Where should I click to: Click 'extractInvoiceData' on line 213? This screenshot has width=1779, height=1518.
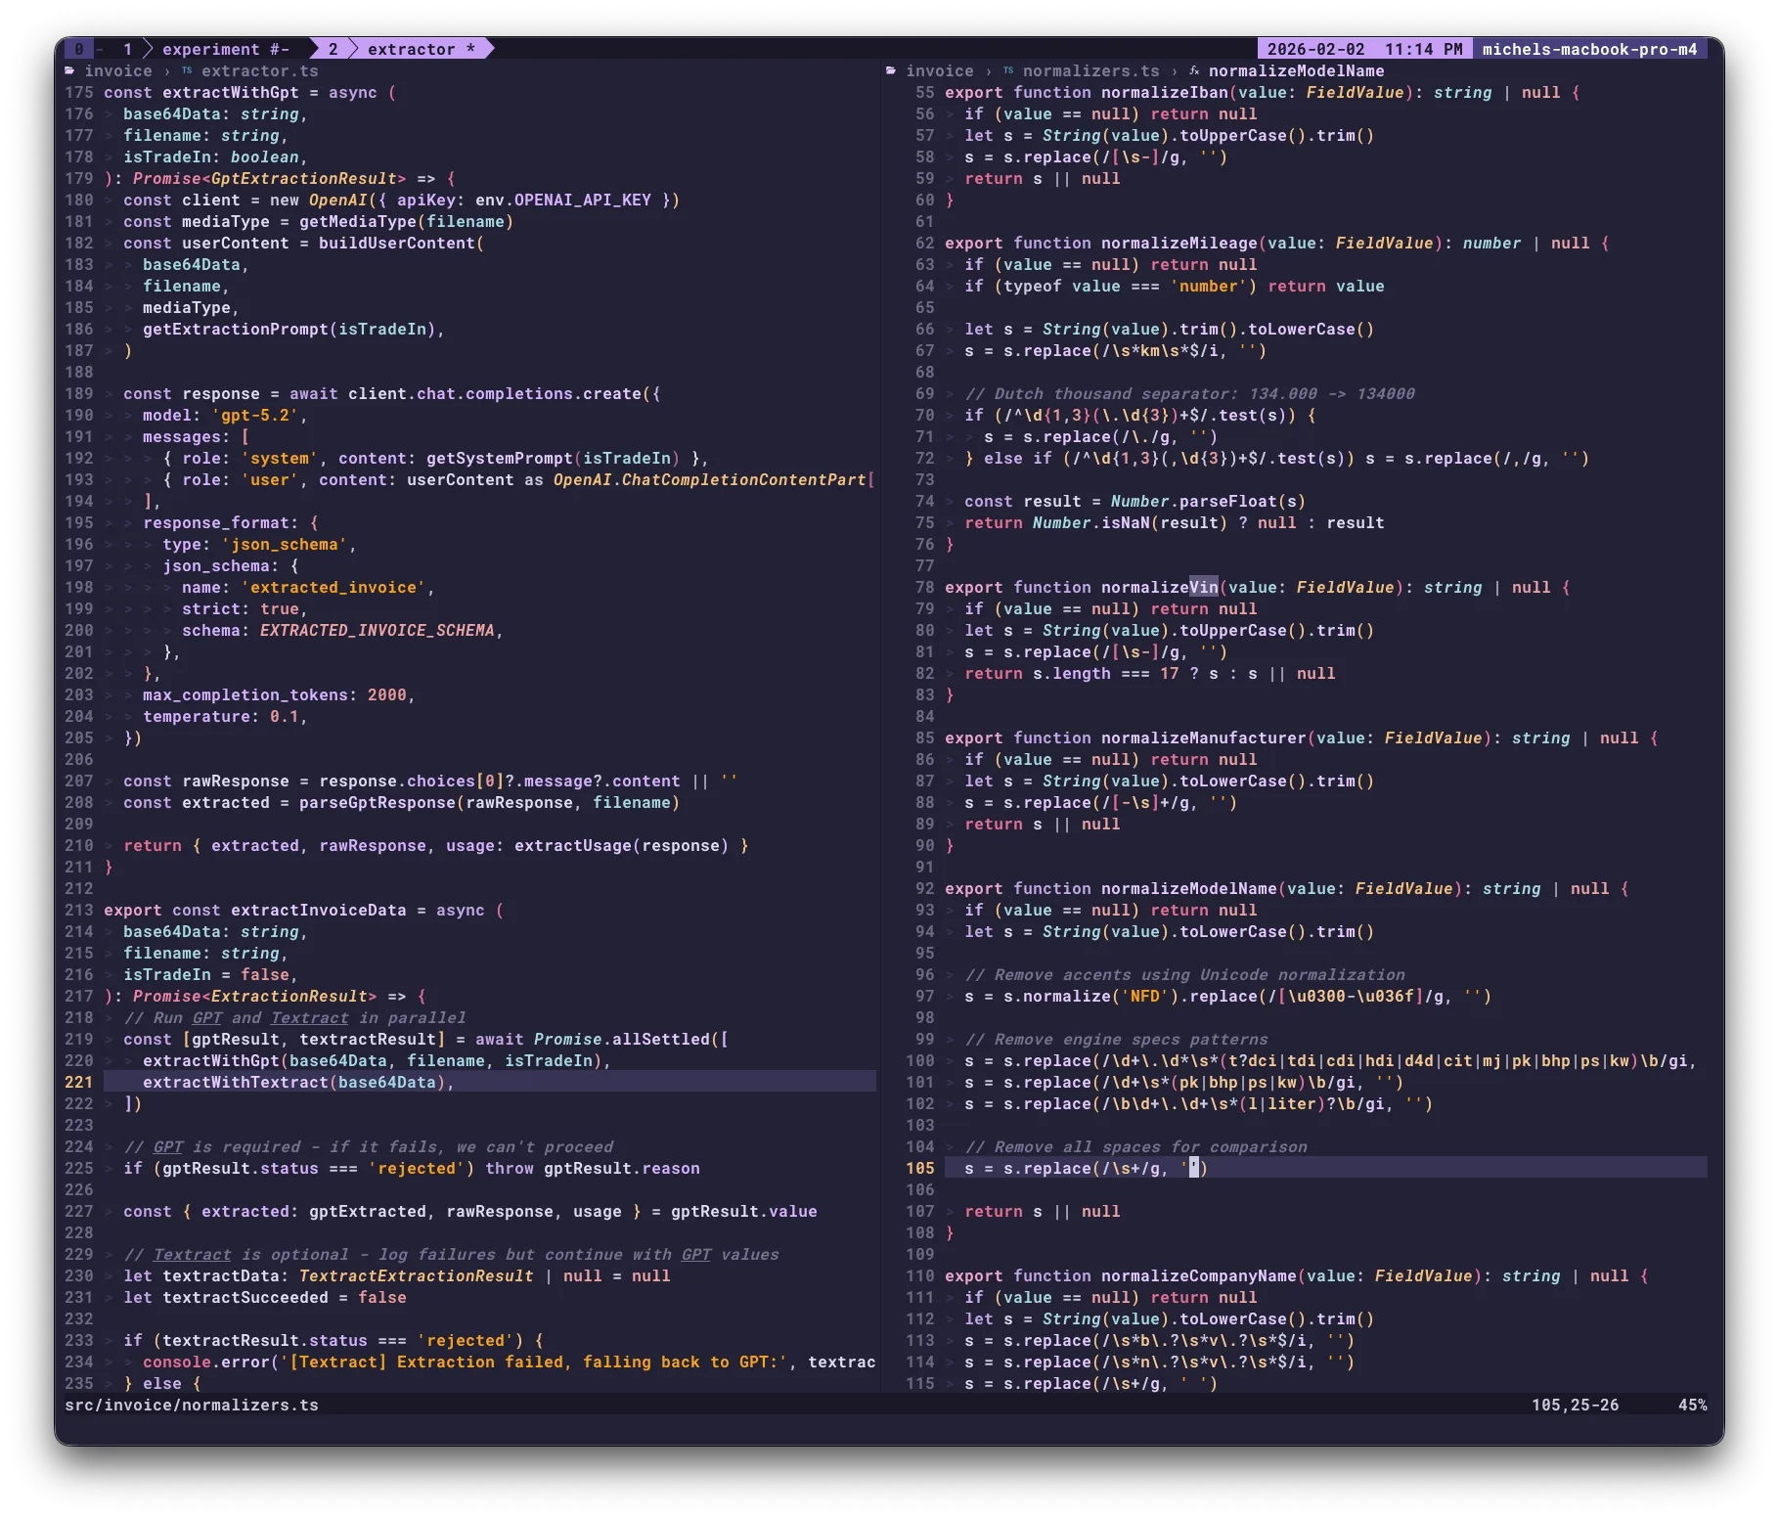[x=319, y=910]
